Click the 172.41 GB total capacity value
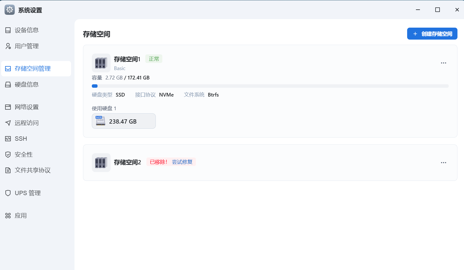Image resolution: width=464 pixels, height=270 pixels. pos(138,78)
